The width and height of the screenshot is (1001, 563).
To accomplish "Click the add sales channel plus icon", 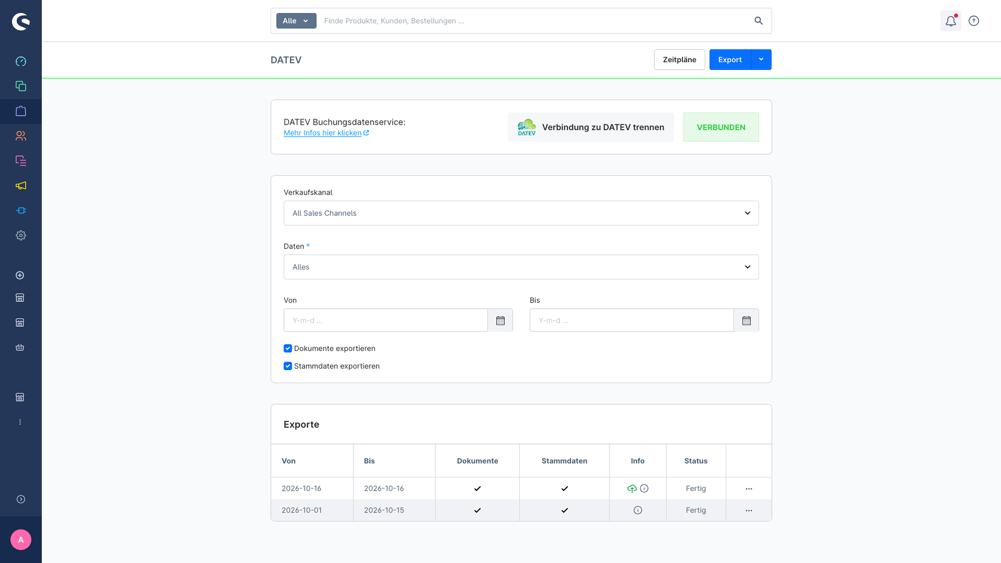I will pos(20,275).
